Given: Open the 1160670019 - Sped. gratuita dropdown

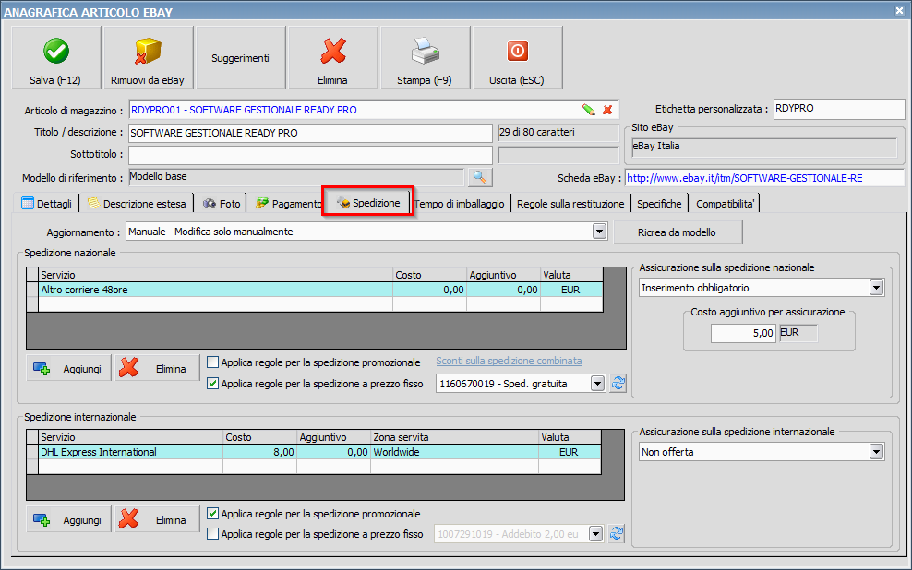Looking at the screenshot, I should pyautogui.click(x=597, y=384).
